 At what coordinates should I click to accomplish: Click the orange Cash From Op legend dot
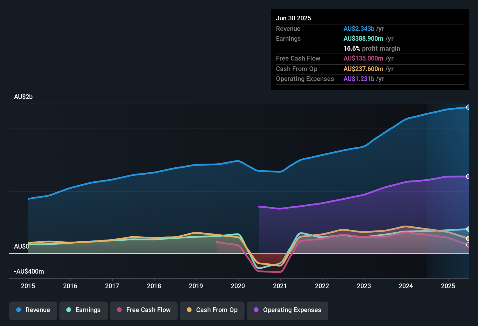(190, 310)
